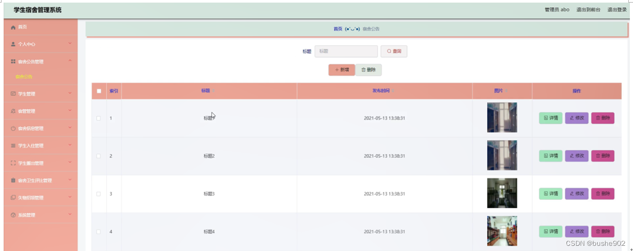Image resolution: width=633 pixels, height=251 pixels.
Task: Collapse the 宿舍公告管理 chevron
Action: [x=70, y=61]
